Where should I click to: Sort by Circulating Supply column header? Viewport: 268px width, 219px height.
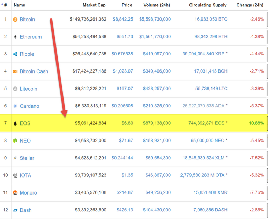[x=208, y=5]
